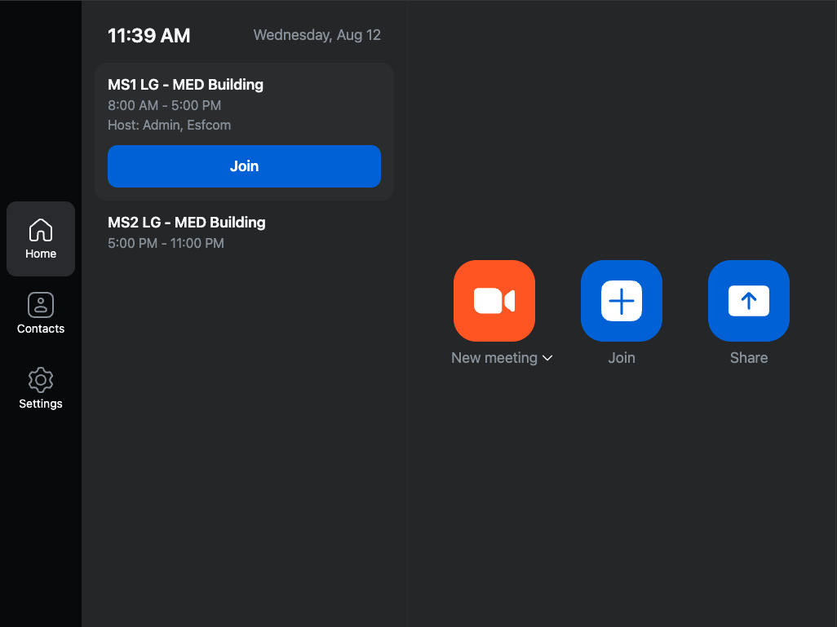Viewport: 837px width, 627px height.
Task: Click the Home label in sidebar
Action: (41, 254)
